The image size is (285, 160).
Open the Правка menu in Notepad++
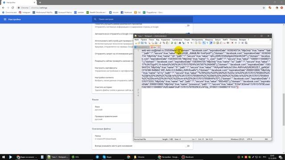[x=143, y=40]
